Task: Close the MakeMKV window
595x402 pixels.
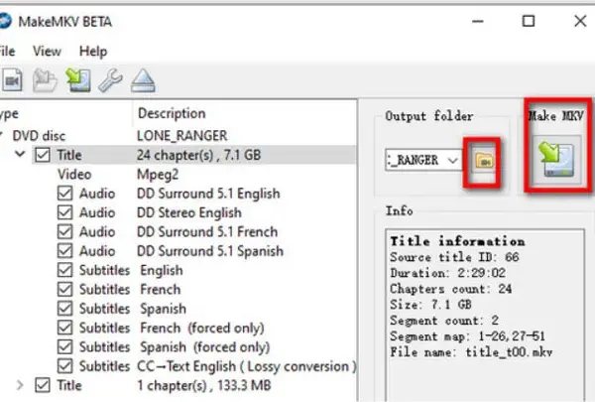Action: 580,21
